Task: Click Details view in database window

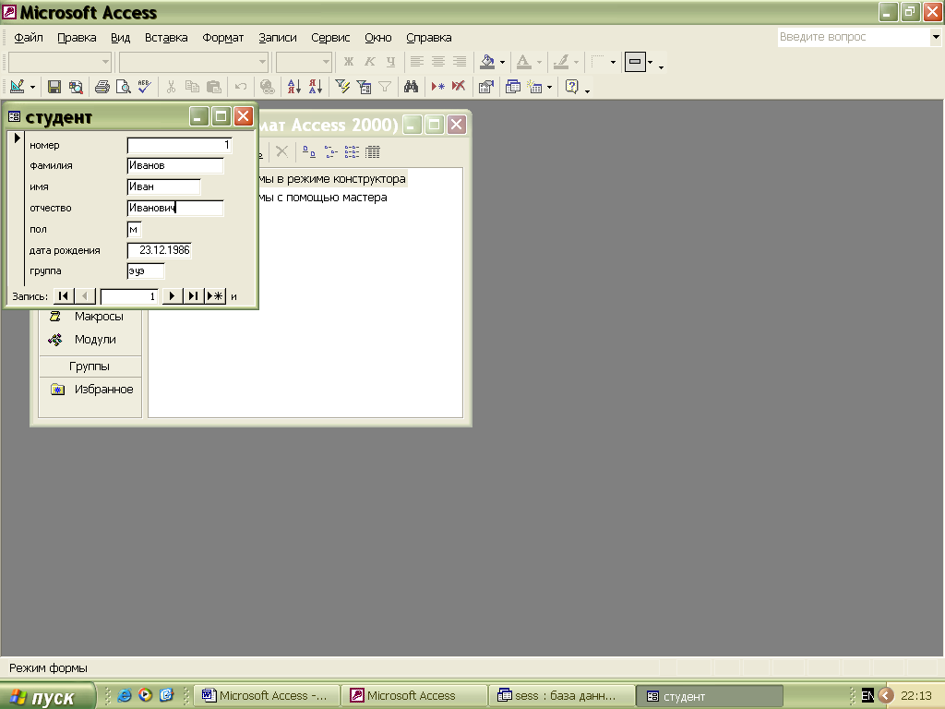Action: click(373, 152)
